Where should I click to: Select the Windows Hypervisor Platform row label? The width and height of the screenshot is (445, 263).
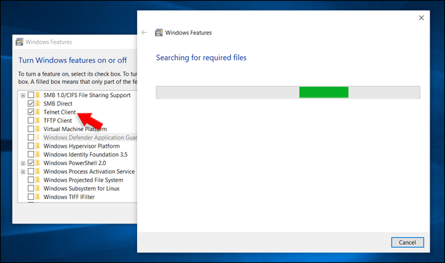[x=81, y=146]
